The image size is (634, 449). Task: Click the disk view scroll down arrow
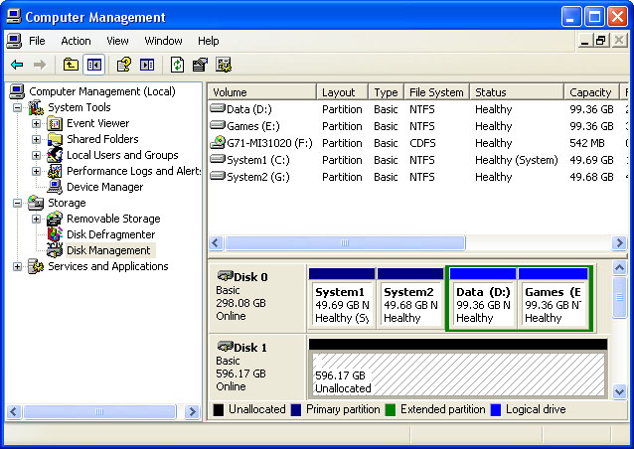click(619, 391)
